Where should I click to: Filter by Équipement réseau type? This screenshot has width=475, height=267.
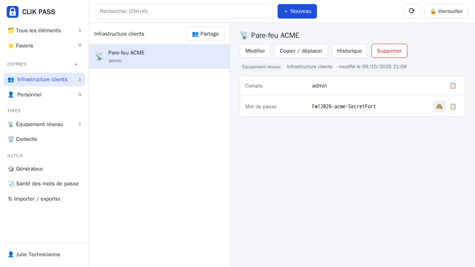point(44,124)
